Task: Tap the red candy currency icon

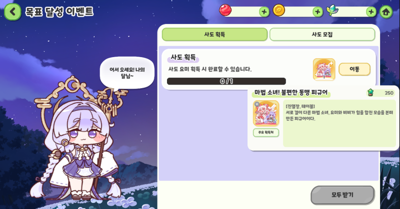Action: (225, 10)
